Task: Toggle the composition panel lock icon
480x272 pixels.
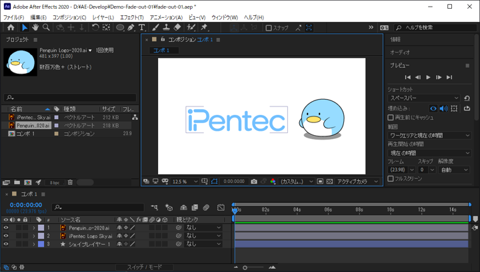Action: (163, 39)
